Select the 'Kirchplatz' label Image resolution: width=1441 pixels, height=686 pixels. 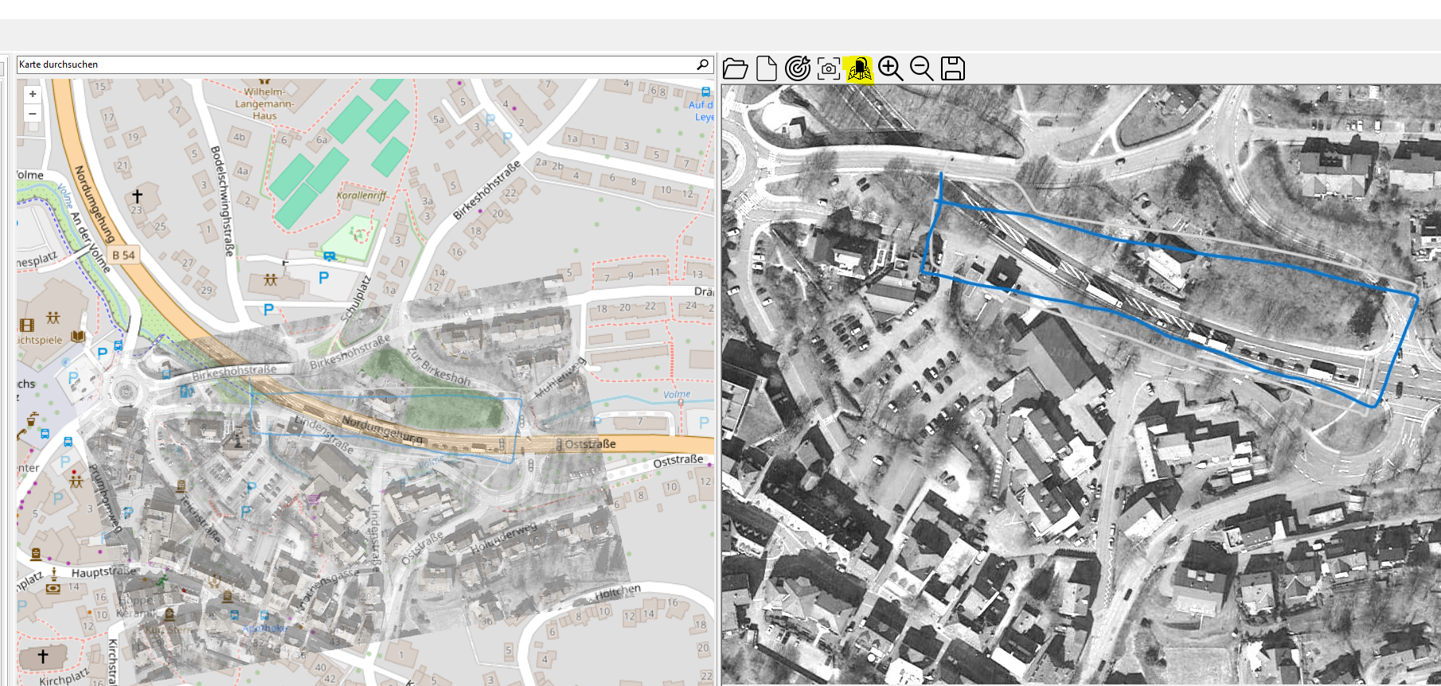[64, 677]
